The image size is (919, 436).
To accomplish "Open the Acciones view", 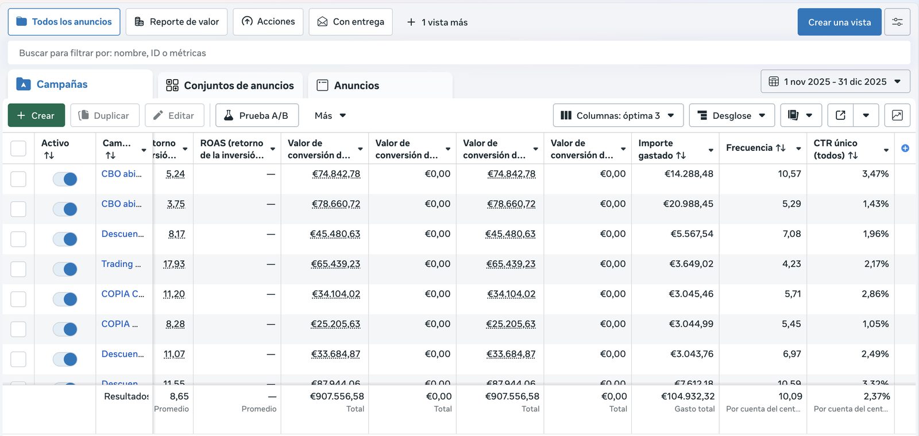I will pyautogui.click(x=268, y=22).
